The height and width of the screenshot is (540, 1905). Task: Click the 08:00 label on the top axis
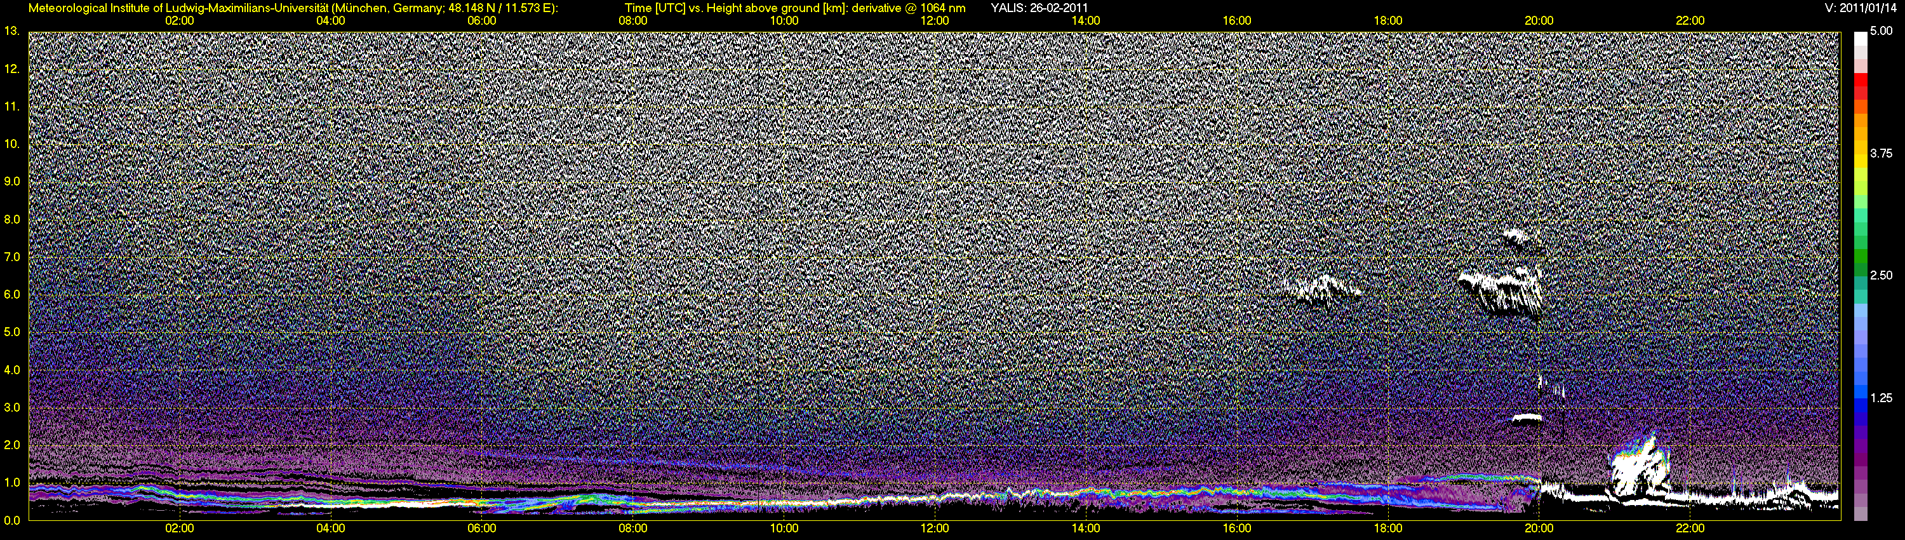[x=633, y=21]
